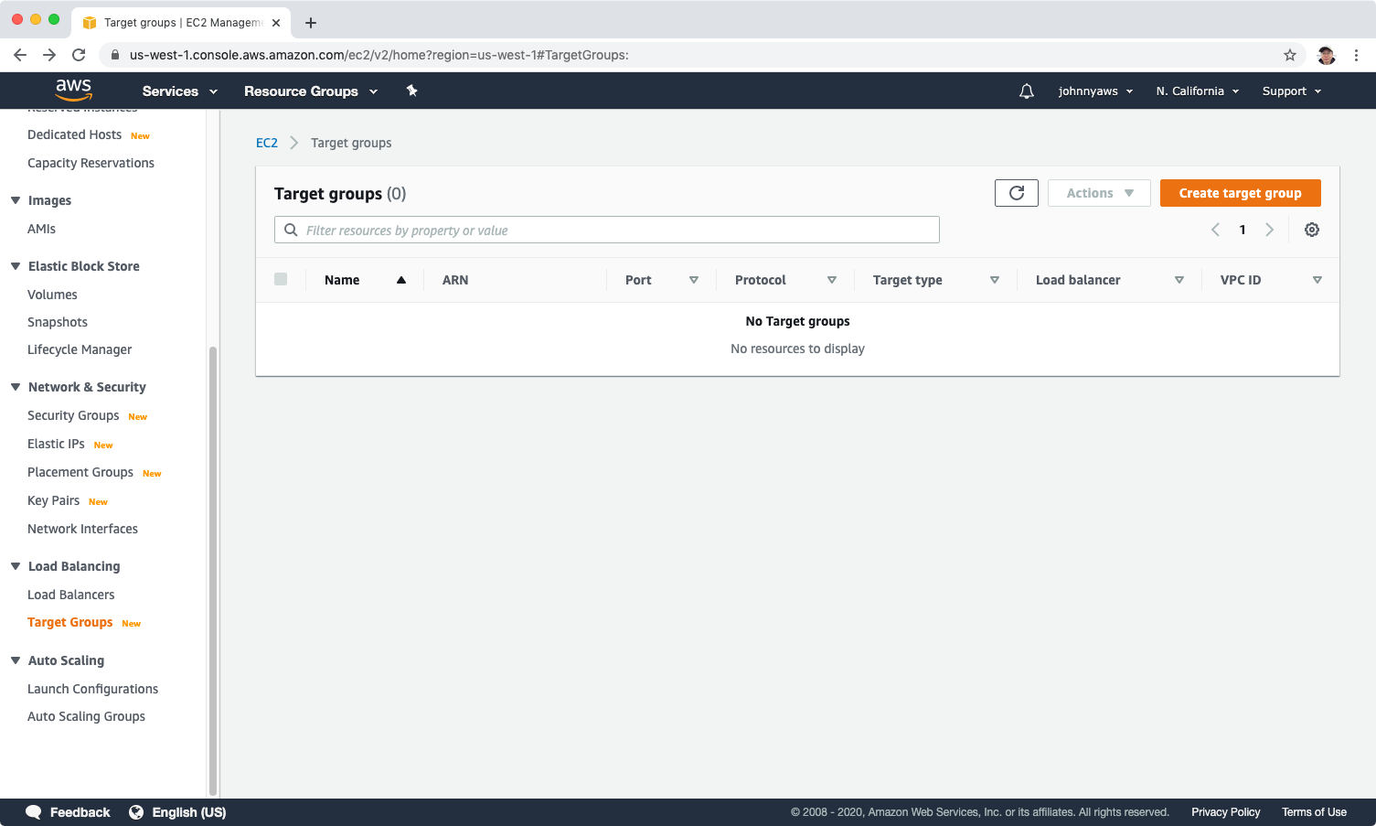This screenshot has width=1376, height=826.
Task: Sort by Target type column arrow
Action: 995,280
